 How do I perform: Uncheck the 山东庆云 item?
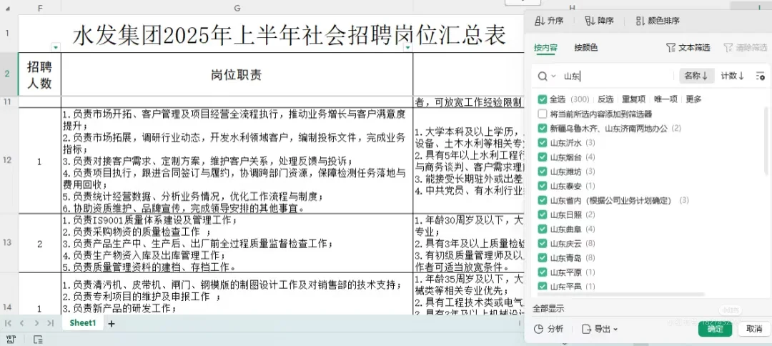[x=542, y=243]
